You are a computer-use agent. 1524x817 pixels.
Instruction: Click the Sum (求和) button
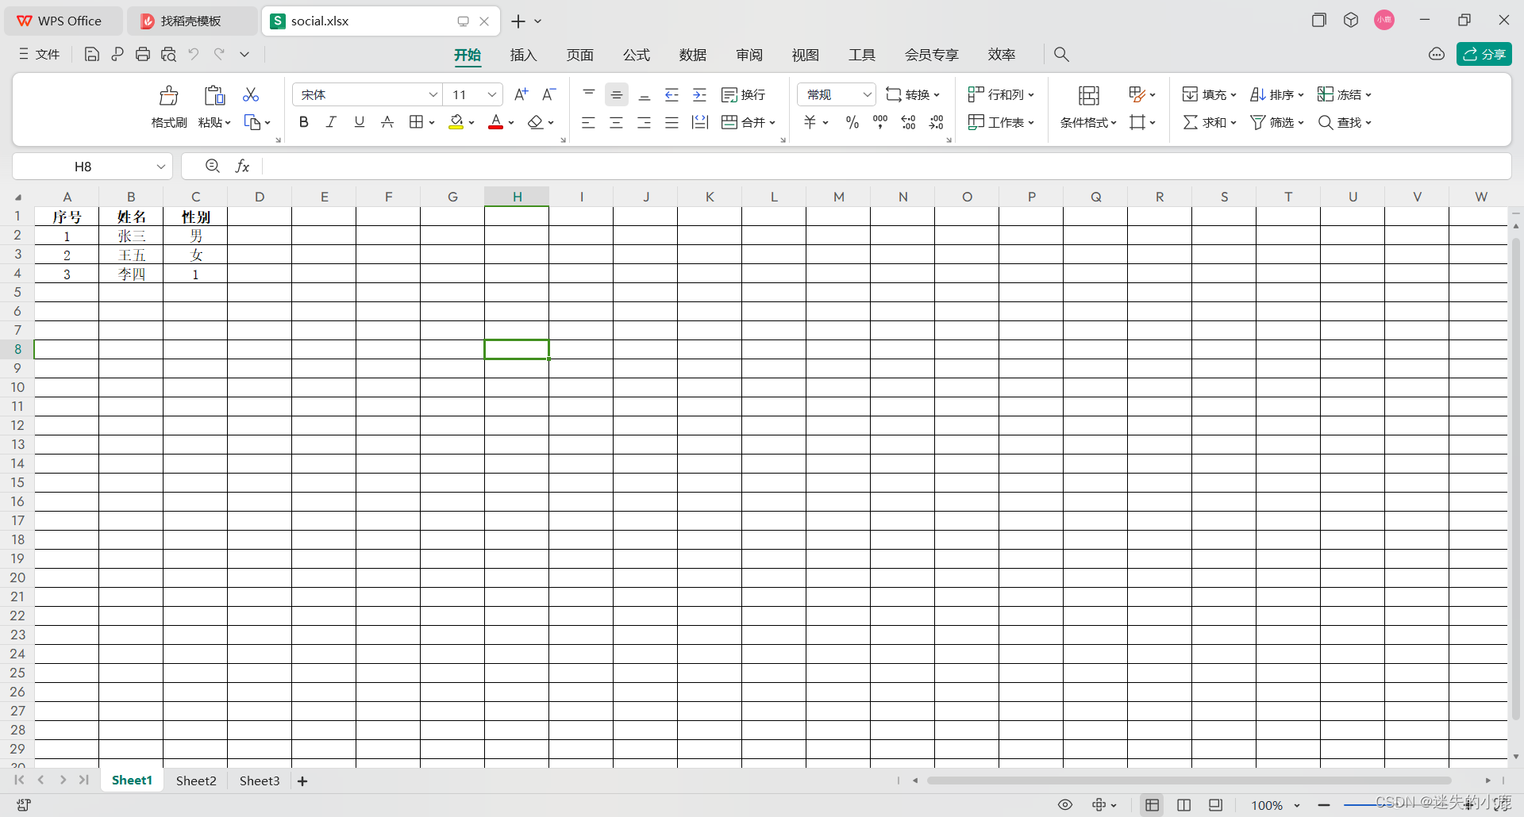(1209, 122)
